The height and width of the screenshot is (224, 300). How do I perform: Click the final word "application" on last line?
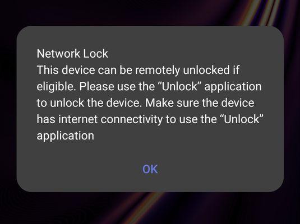[66, 136]
